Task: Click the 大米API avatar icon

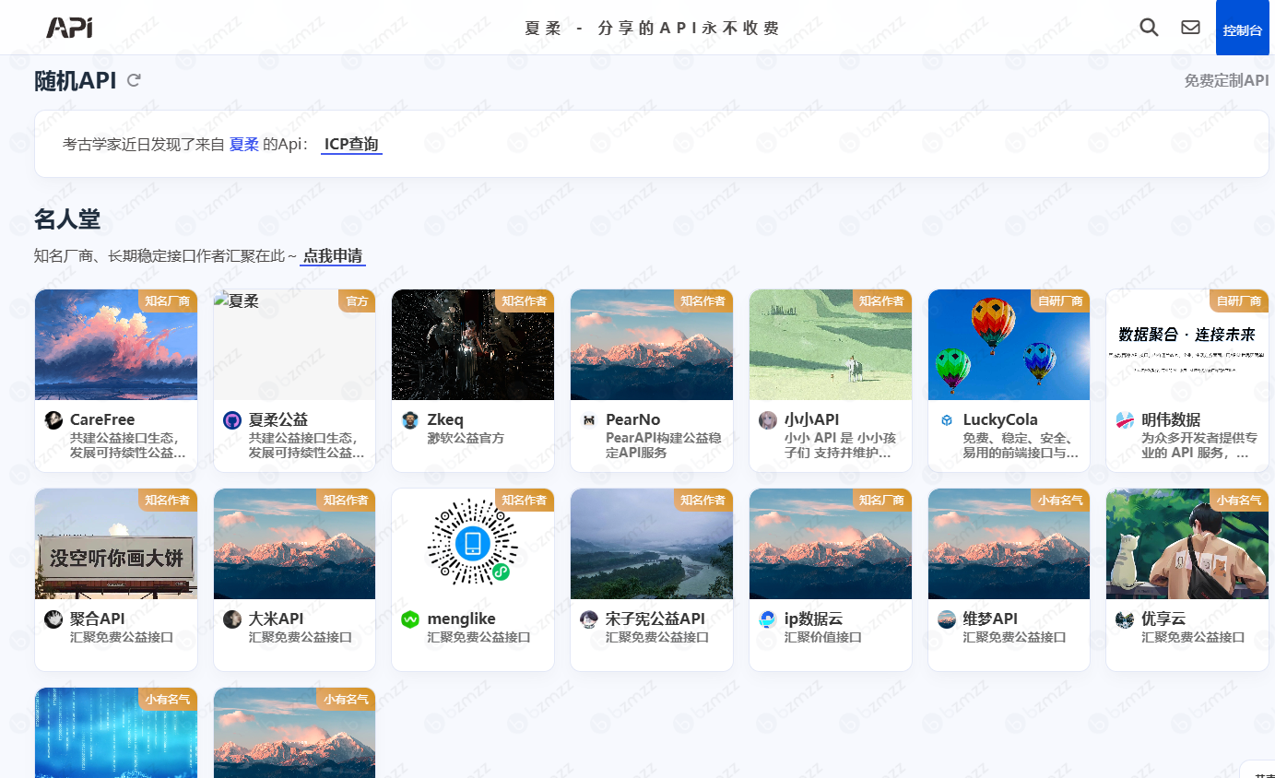Action: coord(232,619)
